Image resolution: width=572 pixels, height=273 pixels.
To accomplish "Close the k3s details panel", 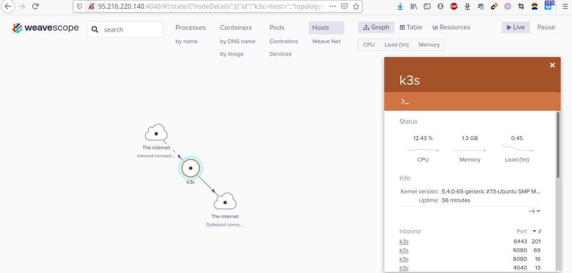I will tap(552, 65).
